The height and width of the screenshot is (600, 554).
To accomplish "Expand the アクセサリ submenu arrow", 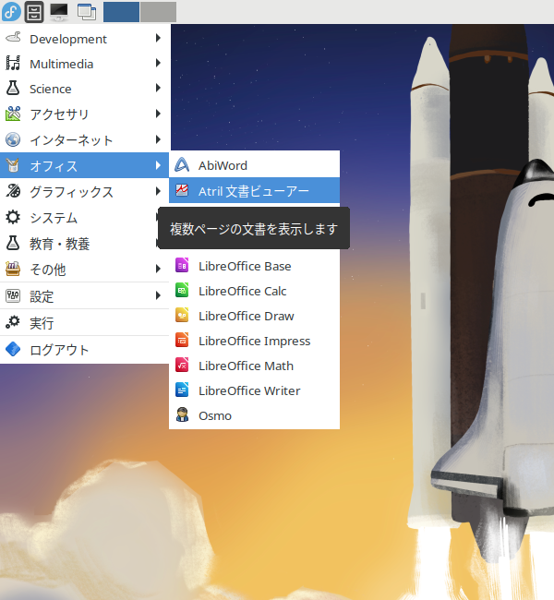I will [158, 114].
